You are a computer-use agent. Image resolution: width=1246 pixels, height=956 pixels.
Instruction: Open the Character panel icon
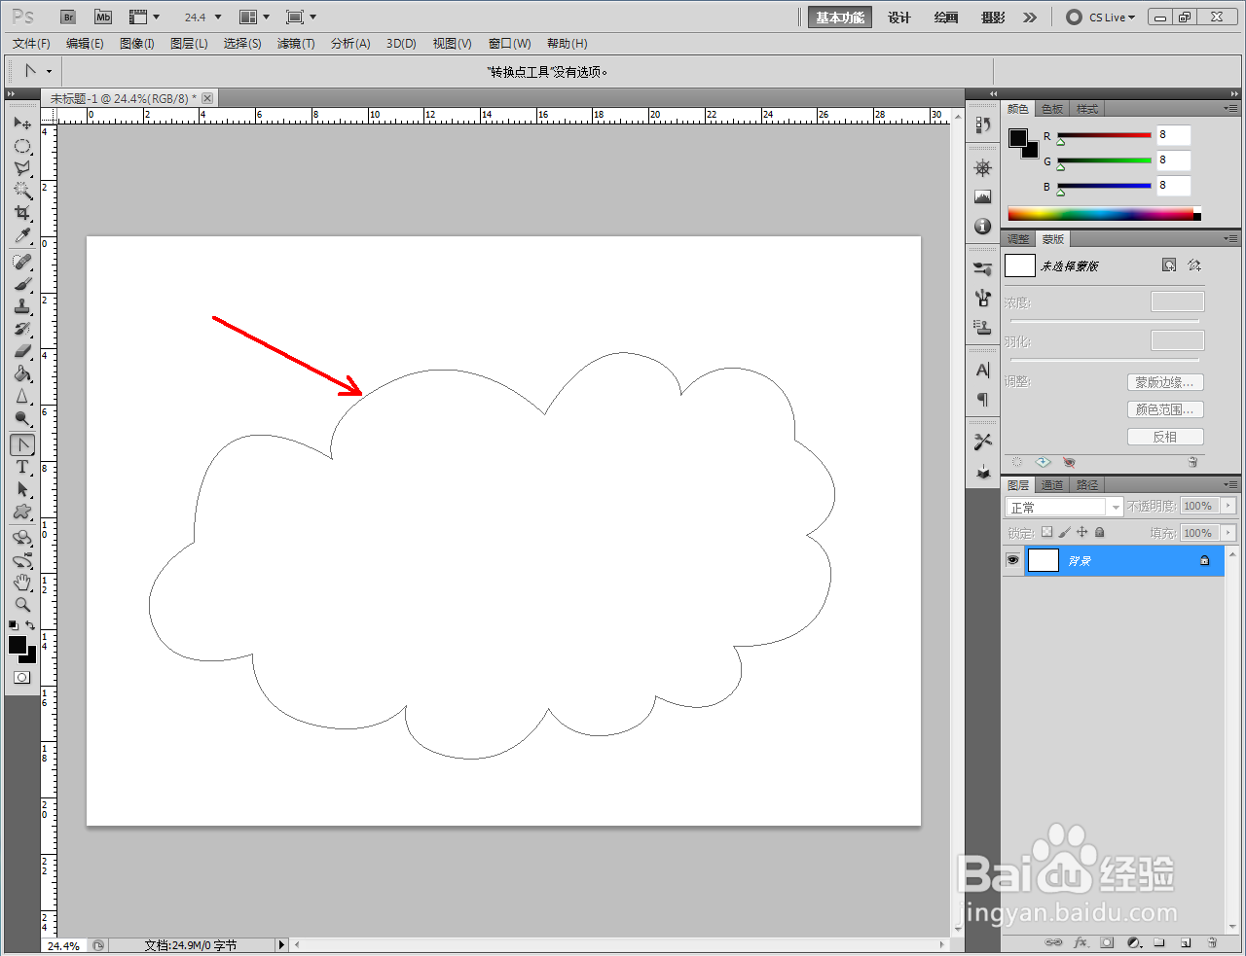[x=982, y=371]
